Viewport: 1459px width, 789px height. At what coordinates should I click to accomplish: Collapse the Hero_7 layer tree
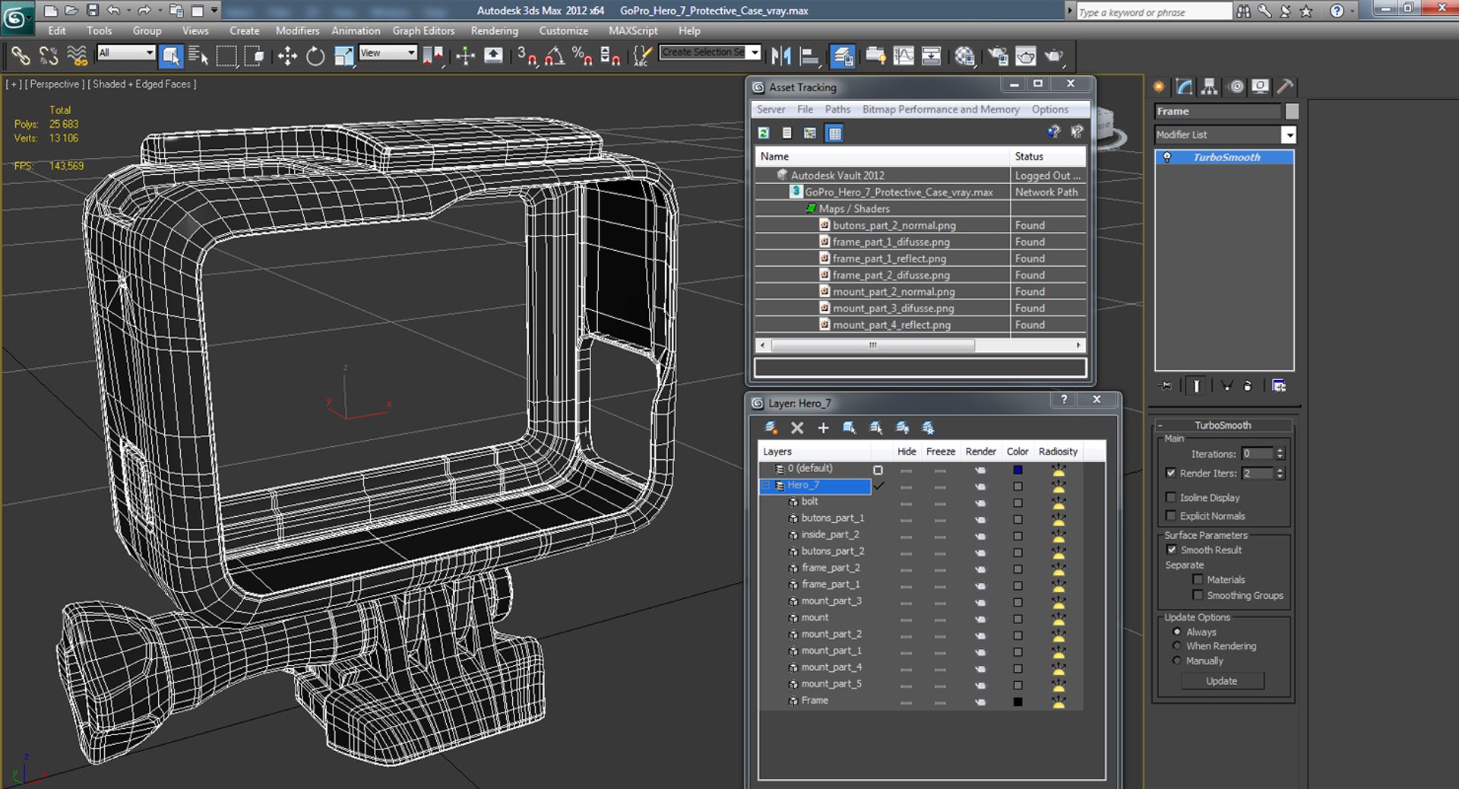pos(766,486)
